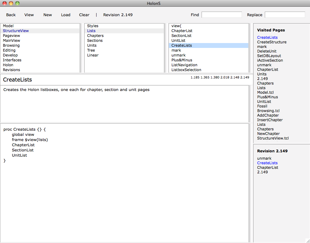Click into the Replace text field
This screenshot has height=243, width=310.
(x=285, y=15)
